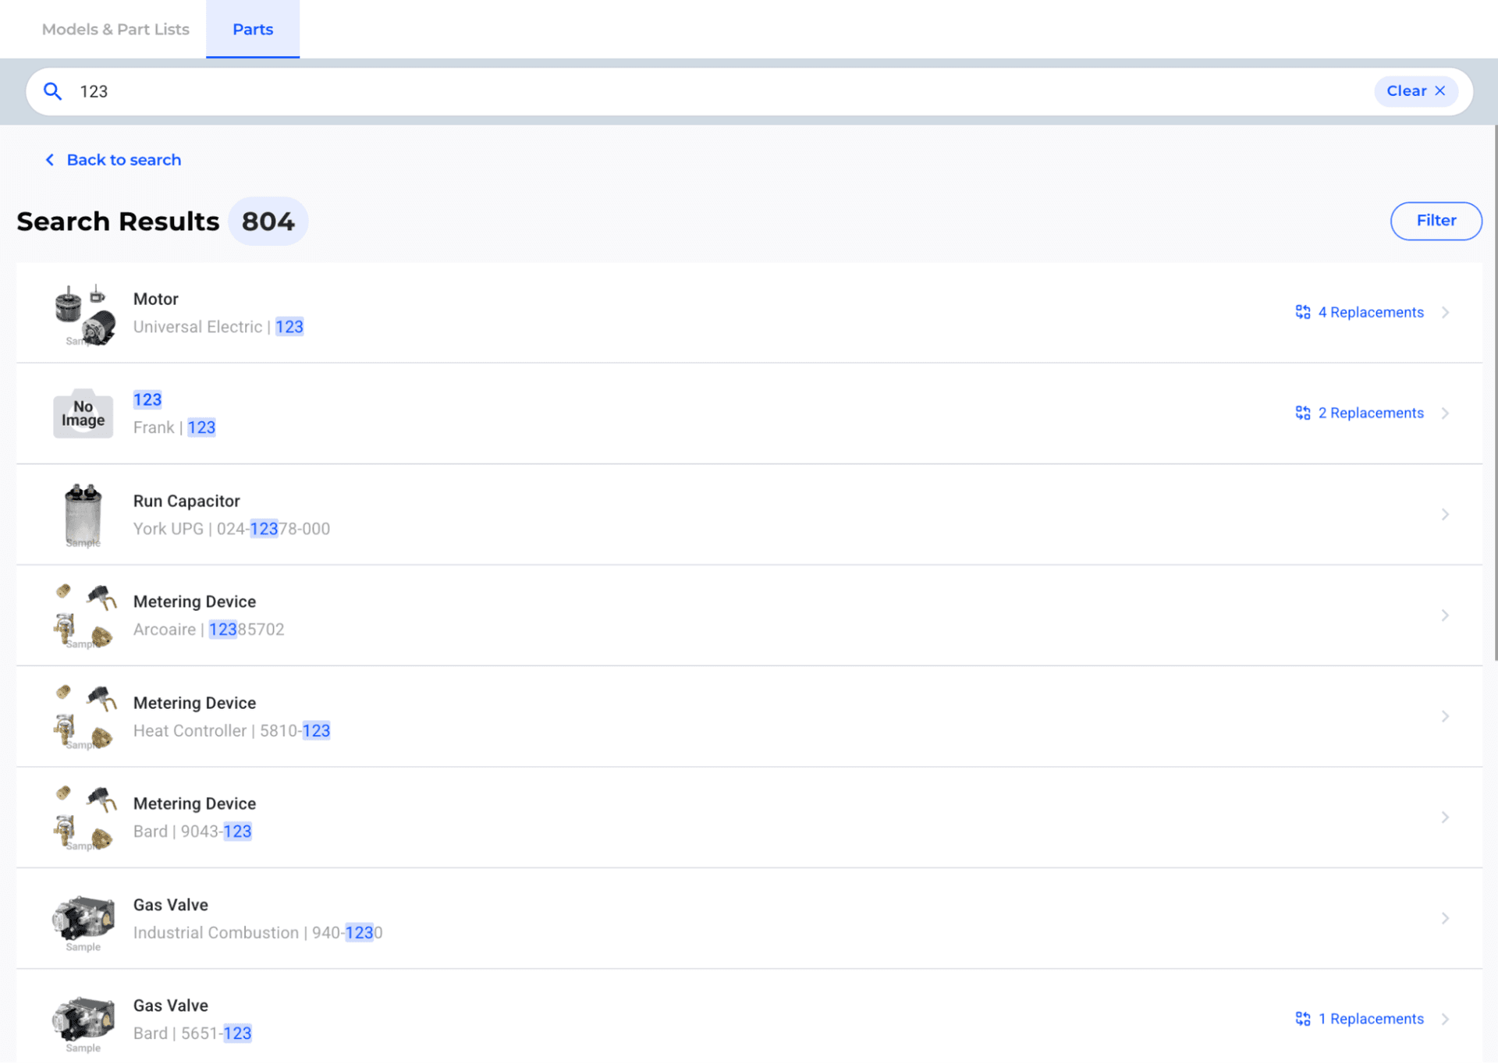Expand the Heat Controller Metering Device chevron
The width and height of the screenshot is (1498, 1064).
pyautogui.click(x=1445, y=716)
